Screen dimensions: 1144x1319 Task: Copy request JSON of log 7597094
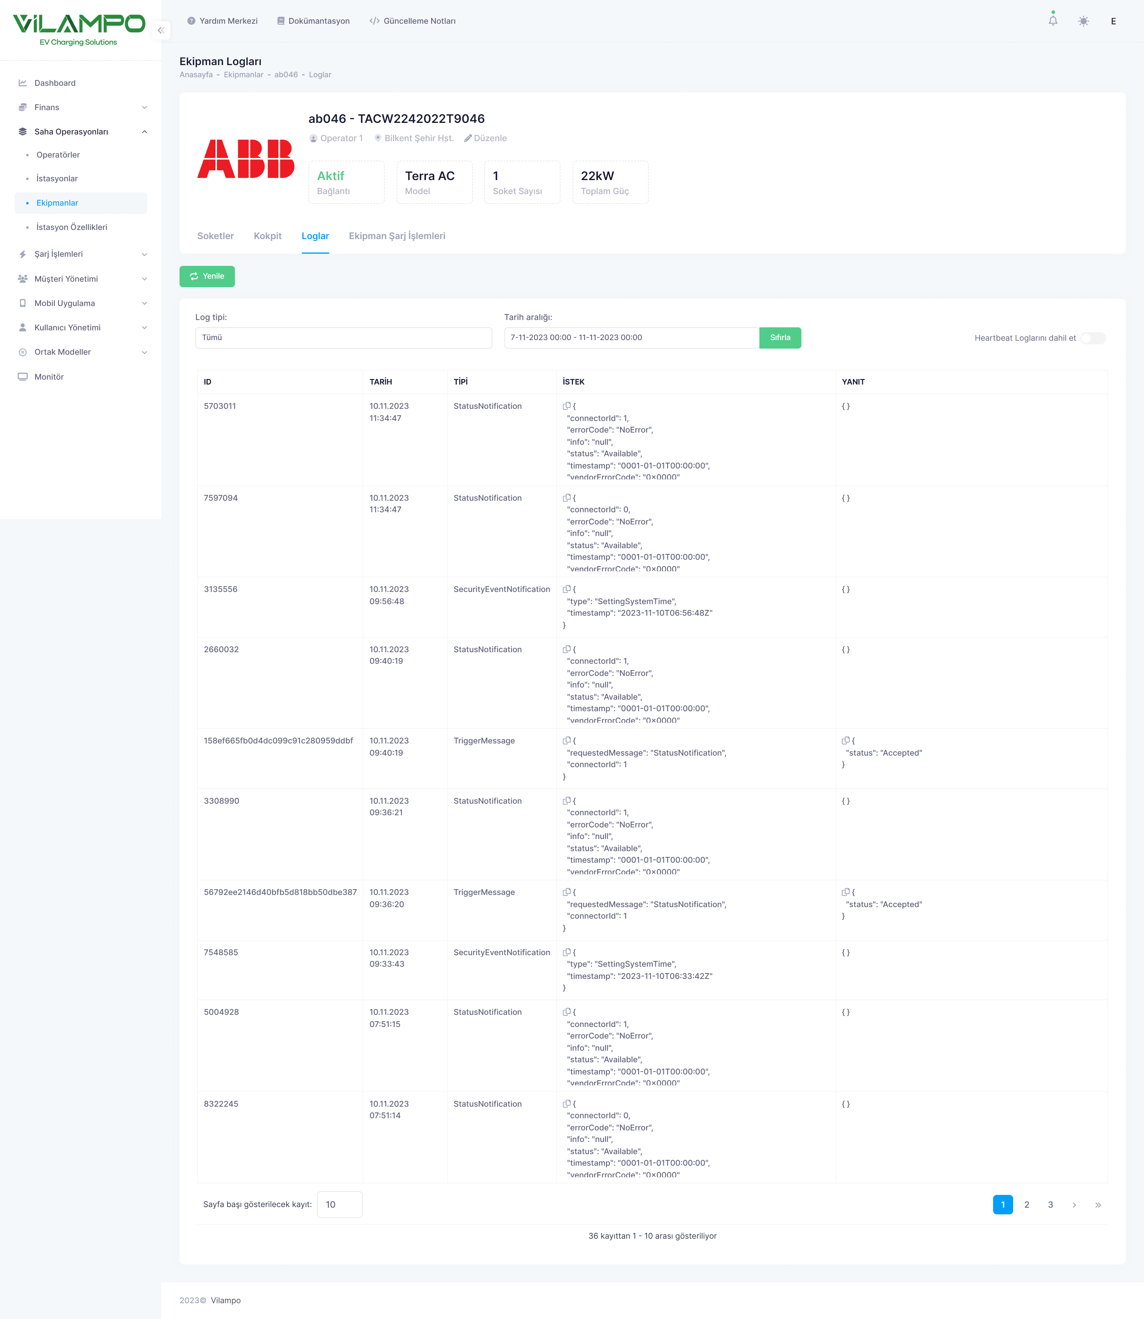pyautogui.click(x=566, y=498)
